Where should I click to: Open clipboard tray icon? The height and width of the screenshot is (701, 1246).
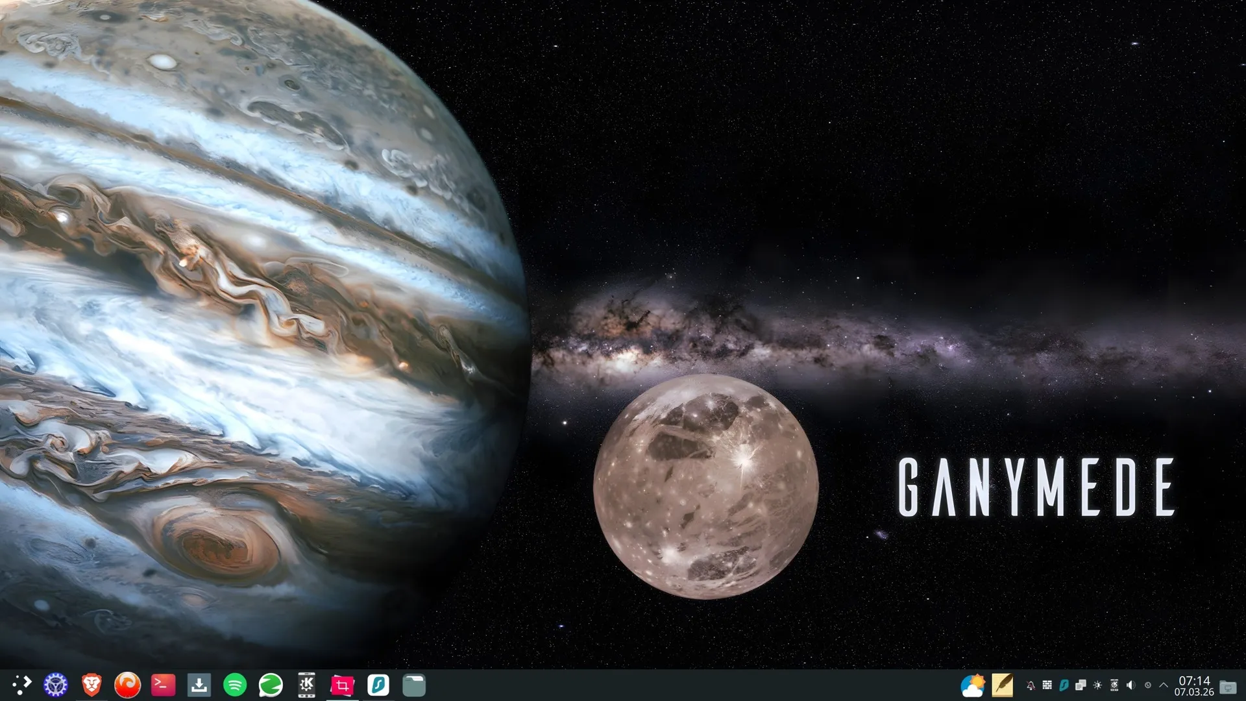[1081, 685]
